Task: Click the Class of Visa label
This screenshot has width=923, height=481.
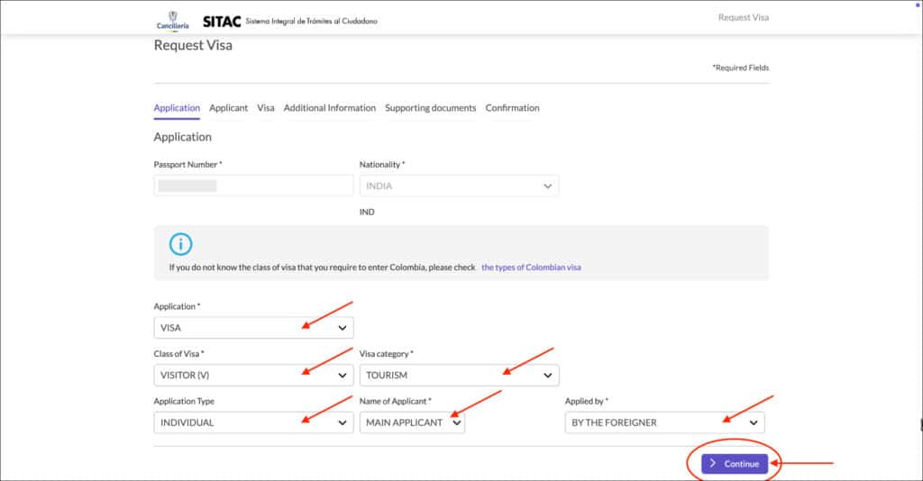Action: [179, 354]
